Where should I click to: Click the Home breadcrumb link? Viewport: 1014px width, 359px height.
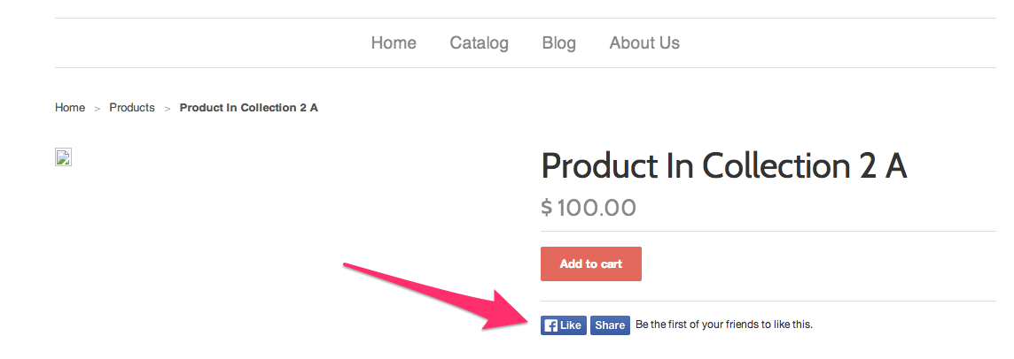[70, 108]
